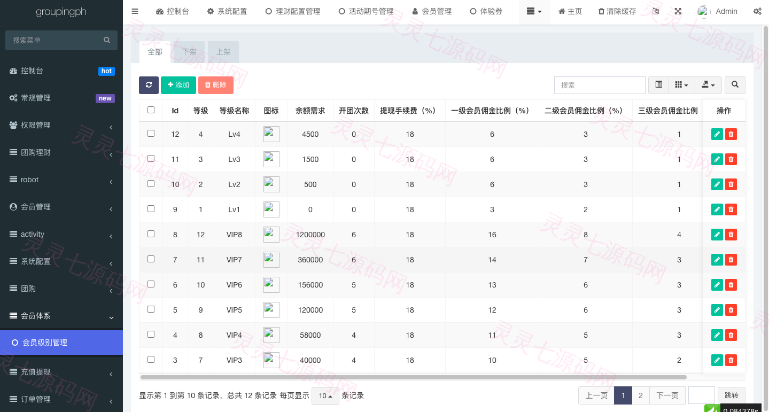The image size is (769, 412).
Task: Switch to the 下架 tab
Action: 189,52
